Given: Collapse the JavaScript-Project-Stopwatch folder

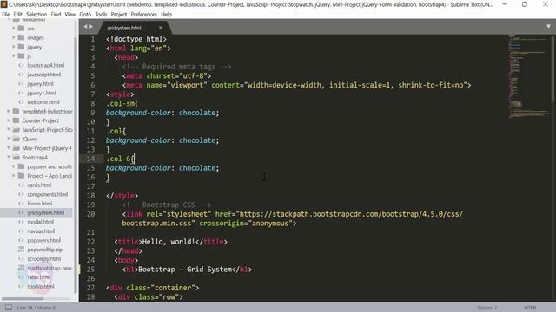Looking at the screenshot, I should coord(9,129).
